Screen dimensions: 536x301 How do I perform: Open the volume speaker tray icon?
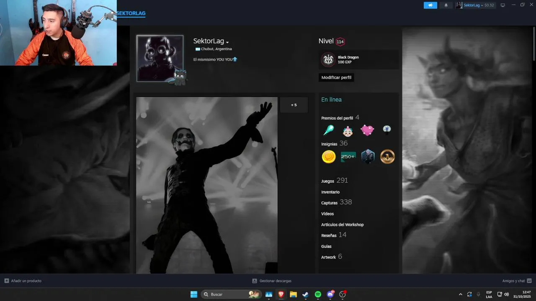507,294
